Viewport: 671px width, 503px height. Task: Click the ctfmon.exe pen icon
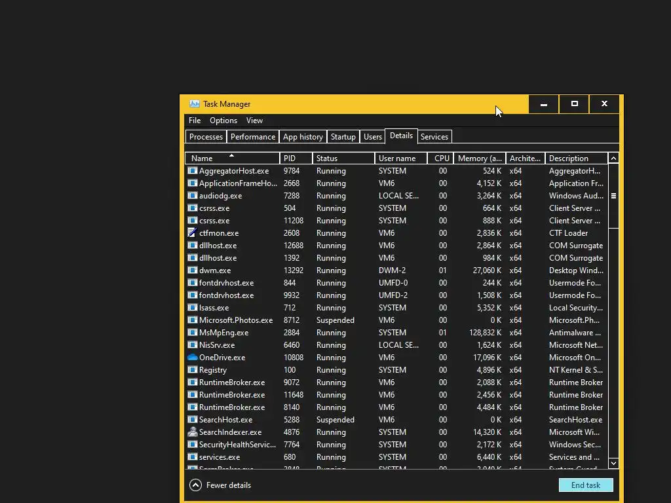[x=193, y=233]
